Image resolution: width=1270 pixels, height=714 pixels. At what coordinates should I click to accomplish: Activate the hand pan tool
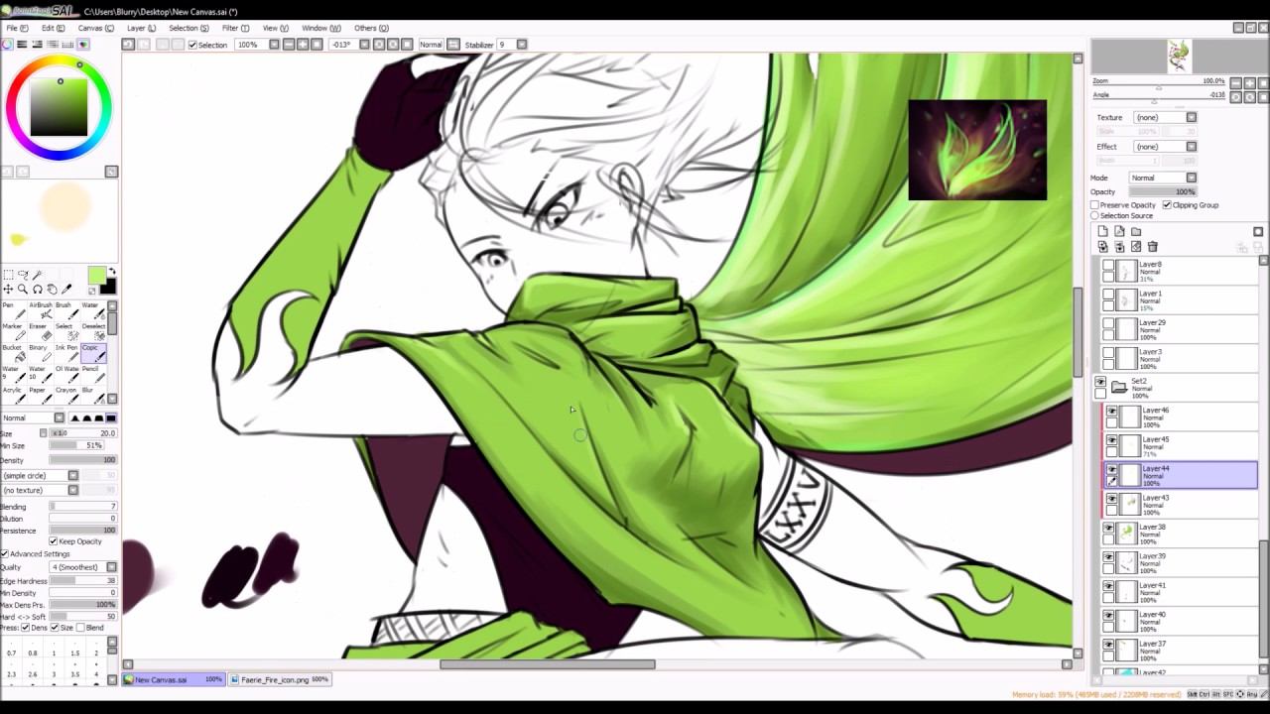[52, 290]
